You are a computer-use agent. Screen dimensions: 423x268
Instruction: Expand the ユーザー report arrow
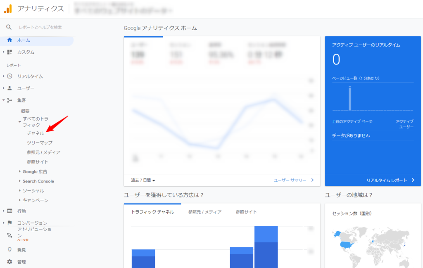[x=3, y=88]
